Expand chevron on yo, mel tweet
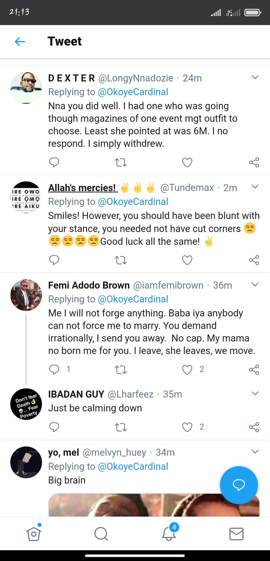 [255, 452]
